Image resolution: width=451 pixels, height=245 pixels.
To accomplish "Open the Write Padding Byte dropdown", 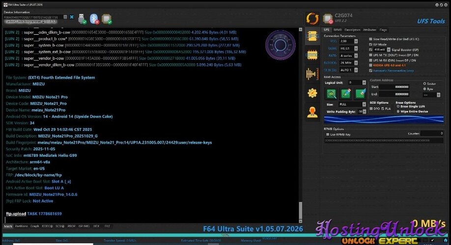I will (x=365, y=112).
